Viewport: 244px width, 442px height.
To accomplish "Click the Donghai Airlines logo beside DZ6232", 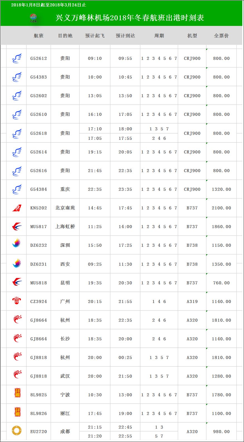I will pyautogui.click(x=17, y=243).
